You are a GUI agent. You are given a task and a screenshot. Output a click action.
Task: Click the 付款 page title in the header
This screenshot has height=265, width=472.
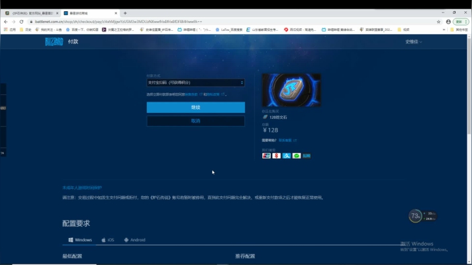point(73,41)
